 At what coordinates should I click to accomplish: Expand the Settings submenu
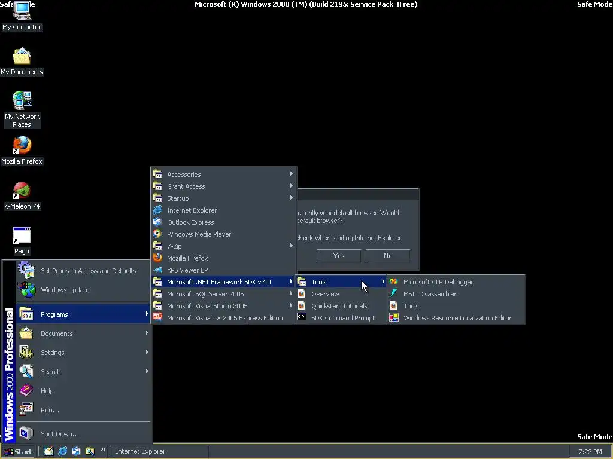83,353
